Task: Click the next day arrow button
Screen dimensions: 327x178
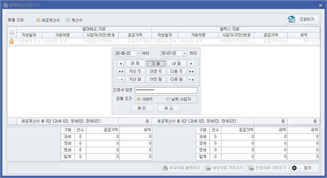Action: point(191,64)
